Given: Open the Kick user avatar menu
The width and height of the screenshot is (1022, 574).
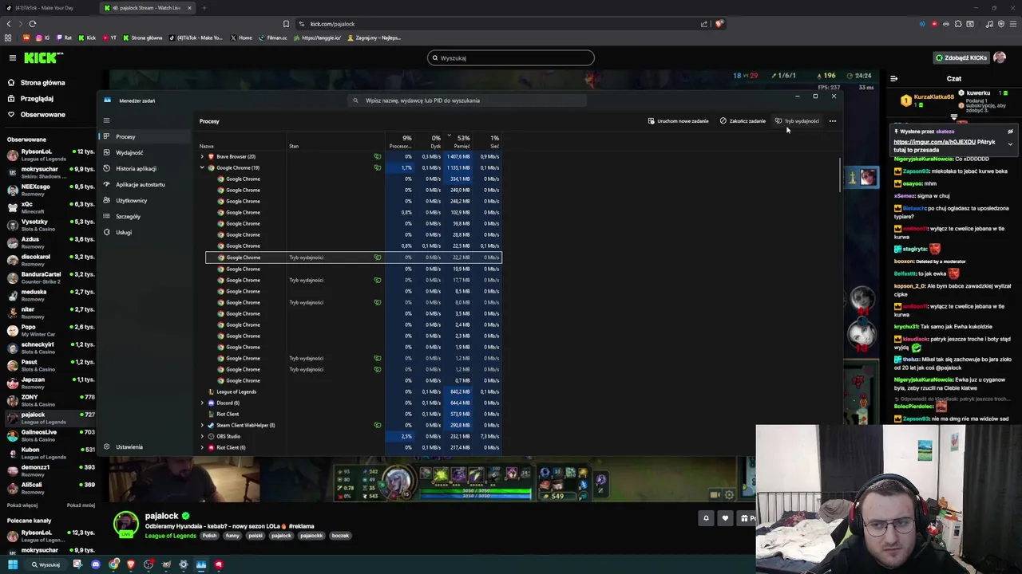Looking at the screenshot, I should click(x=1000, y=57).
